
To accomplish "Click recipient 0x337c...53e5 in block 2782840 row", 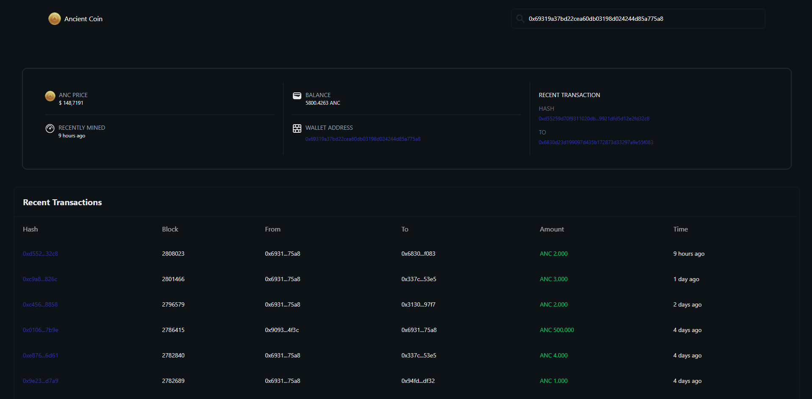I will (x=419, y=355).
